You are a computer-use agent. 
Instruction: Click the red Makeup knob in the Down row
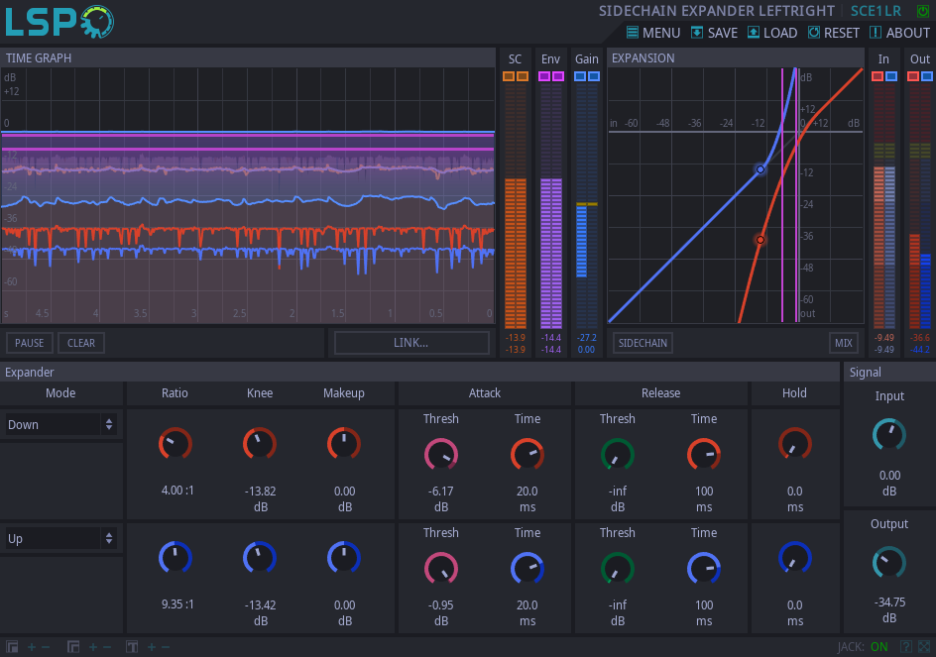click(344, 444)
